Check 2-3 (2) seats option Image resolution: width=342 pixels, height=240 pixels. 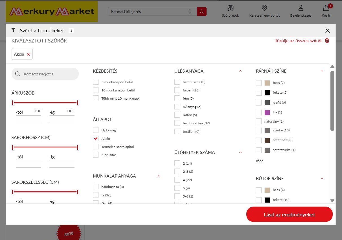click(x=177, y=171)
